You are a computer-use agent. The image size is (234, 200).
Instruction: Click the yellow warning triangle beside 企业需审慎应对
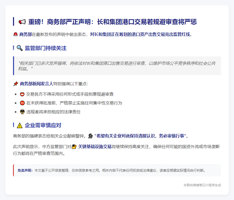click(x=19, y=125)
